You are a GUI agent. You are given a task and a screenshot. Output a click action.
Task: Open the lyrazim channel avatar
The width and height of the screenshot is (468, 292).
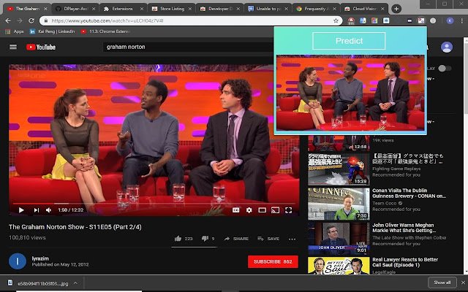pyautogui.click(x=18, y=261)
